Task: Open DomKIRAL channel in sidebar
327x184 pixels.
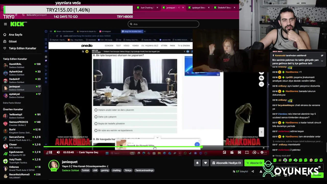Action: pyautogui.click(x=22, y=65)
